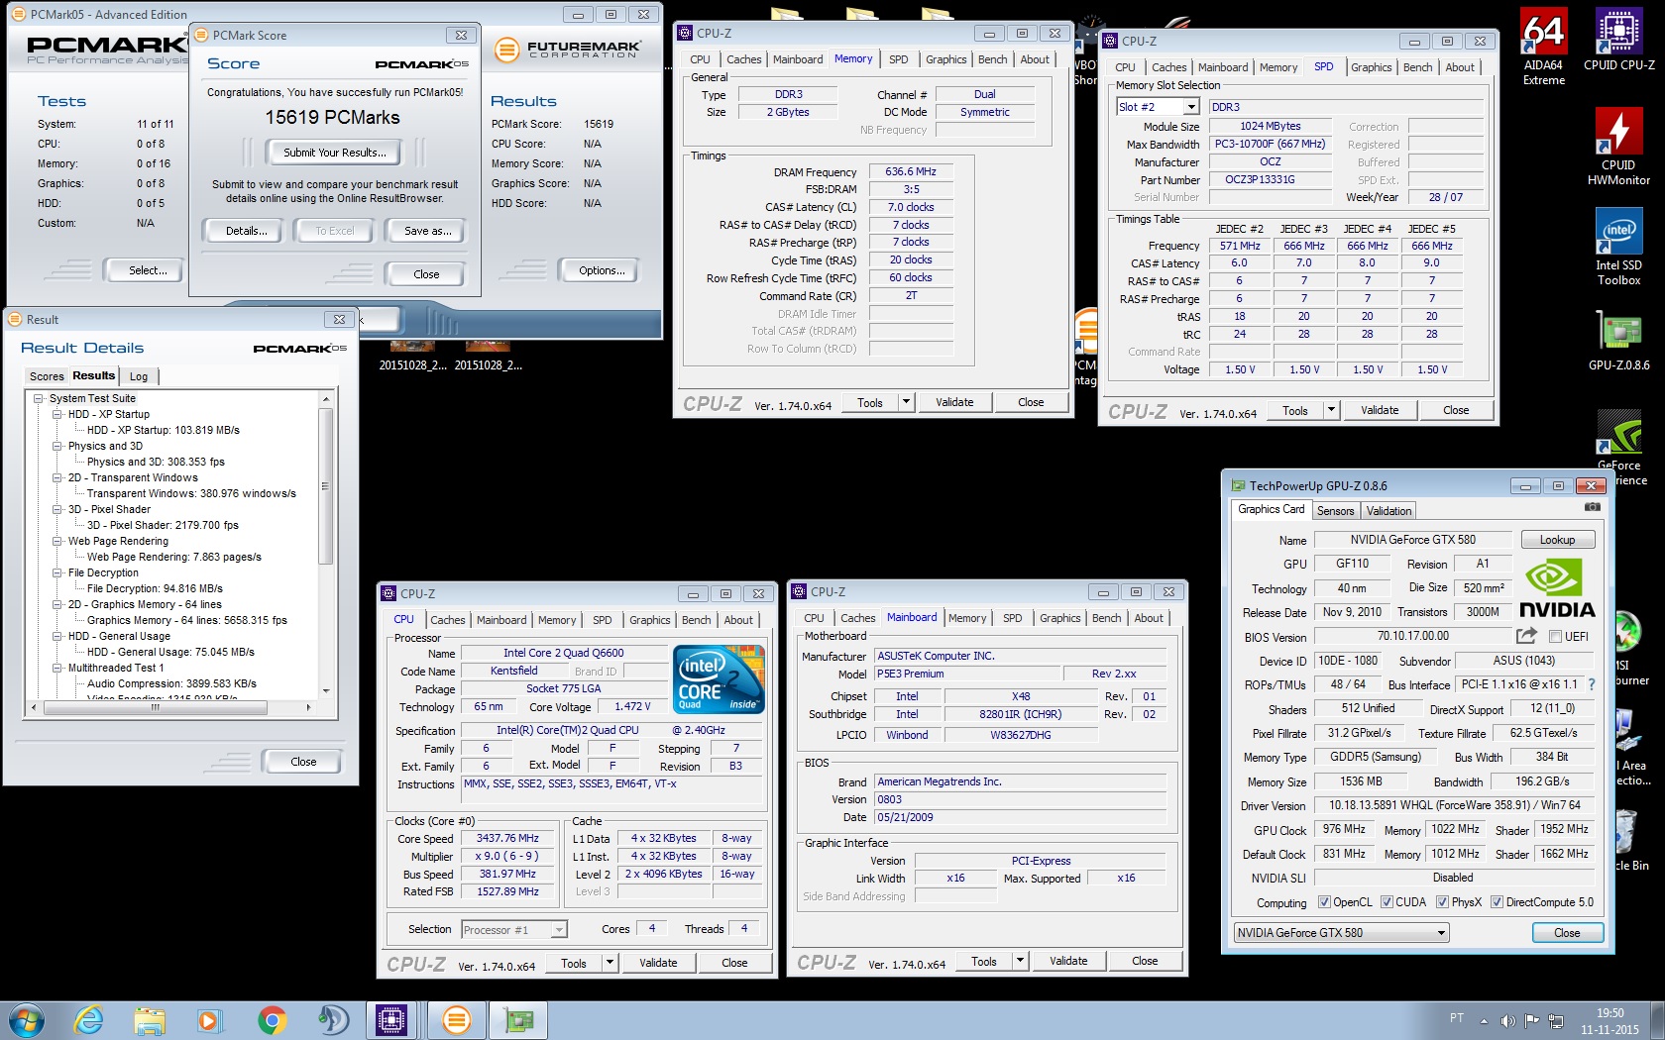Screen dimensions: 1665x1040
Task: Click Close button in Result Details window
Action: 303,762
